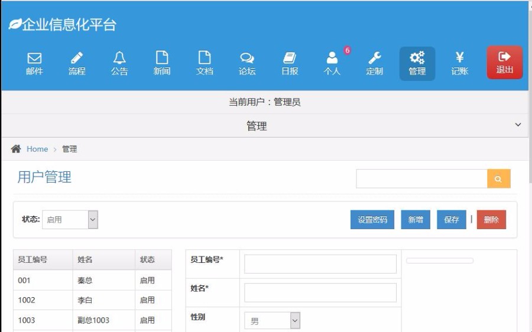
Task: Open the 状态 启用 dropdown
Action: (70, 219)
